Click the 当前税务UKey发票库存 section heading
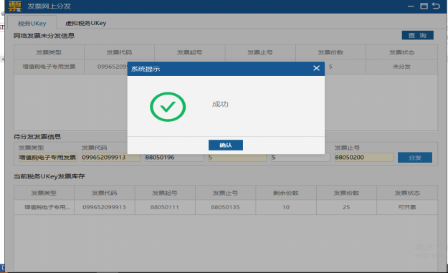Image resolution: width=448 pixels, height=273 pixels. pos(49,176)
